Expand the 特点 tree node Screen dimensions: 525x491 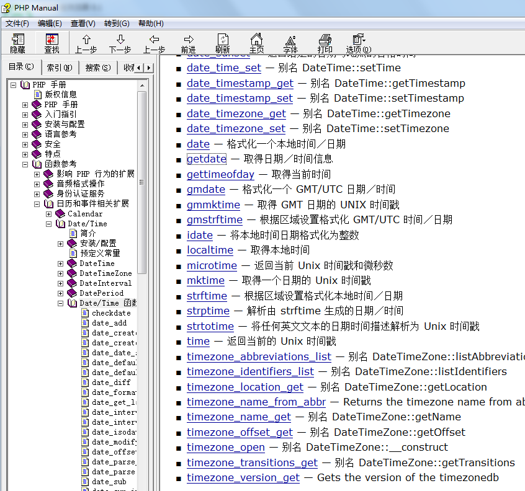(25, 154)
